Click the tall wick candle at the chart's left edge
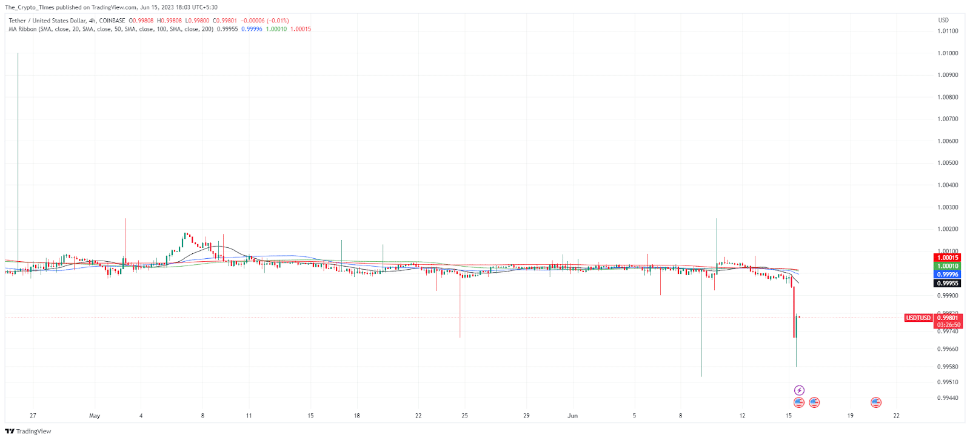 pos(18,164)
